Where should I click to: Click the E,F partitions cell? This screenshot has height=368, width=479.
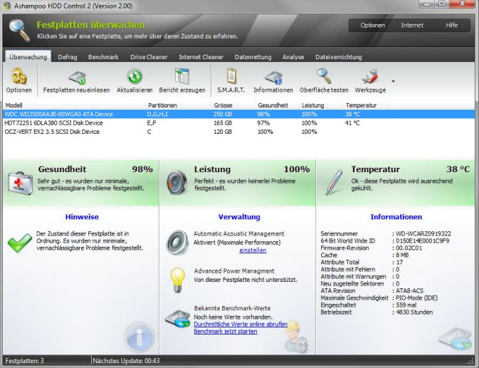pos(152,123)
